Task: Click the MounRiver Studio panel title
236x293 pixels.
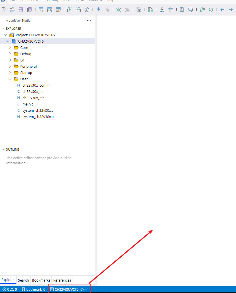Action: [18, 21]
